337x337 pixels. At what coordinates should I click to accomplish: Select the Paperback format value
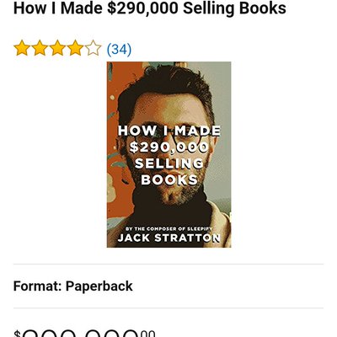coord(99,286)
